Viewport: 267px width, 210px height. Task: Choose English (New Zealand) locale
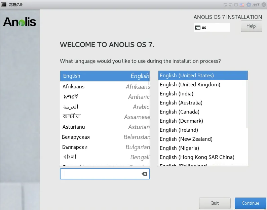click(202, 139)
